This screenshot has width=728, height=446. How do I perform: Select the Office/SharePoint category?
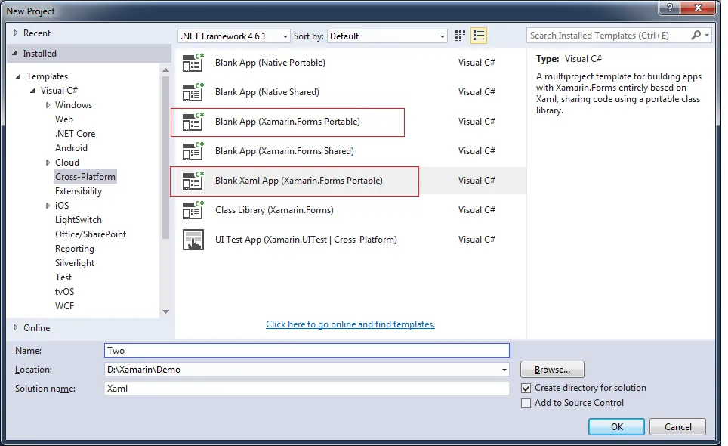click(x=91, y=234)
